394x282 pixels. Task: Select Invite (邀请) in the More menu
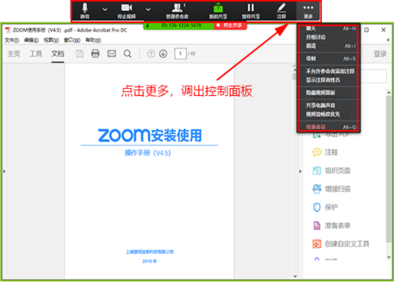[328, 46]
